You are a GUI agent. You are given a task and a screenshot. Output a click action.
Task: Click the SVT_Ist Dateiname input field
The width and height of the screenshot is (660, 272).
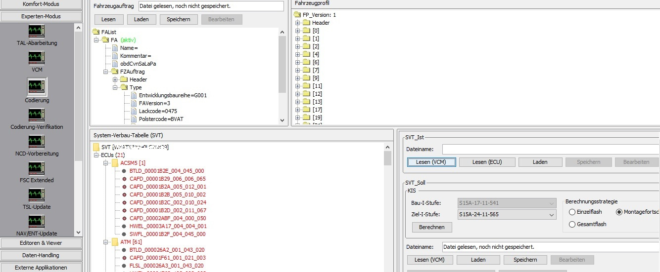[x=550, y=149]
